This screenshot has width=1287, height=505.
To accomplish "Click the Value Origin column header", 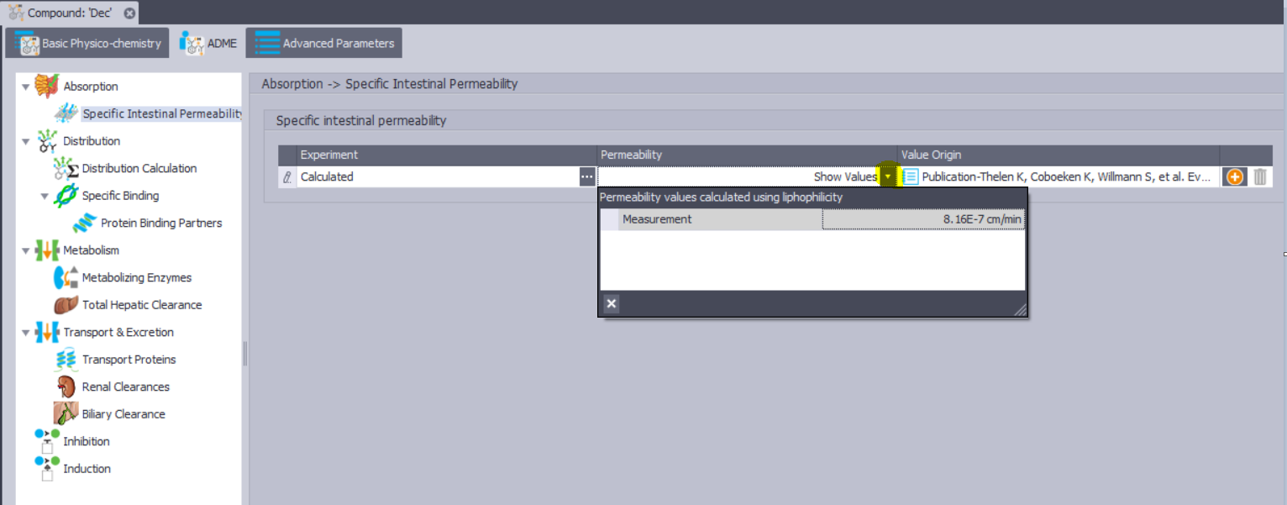I will pos(1058,155).
